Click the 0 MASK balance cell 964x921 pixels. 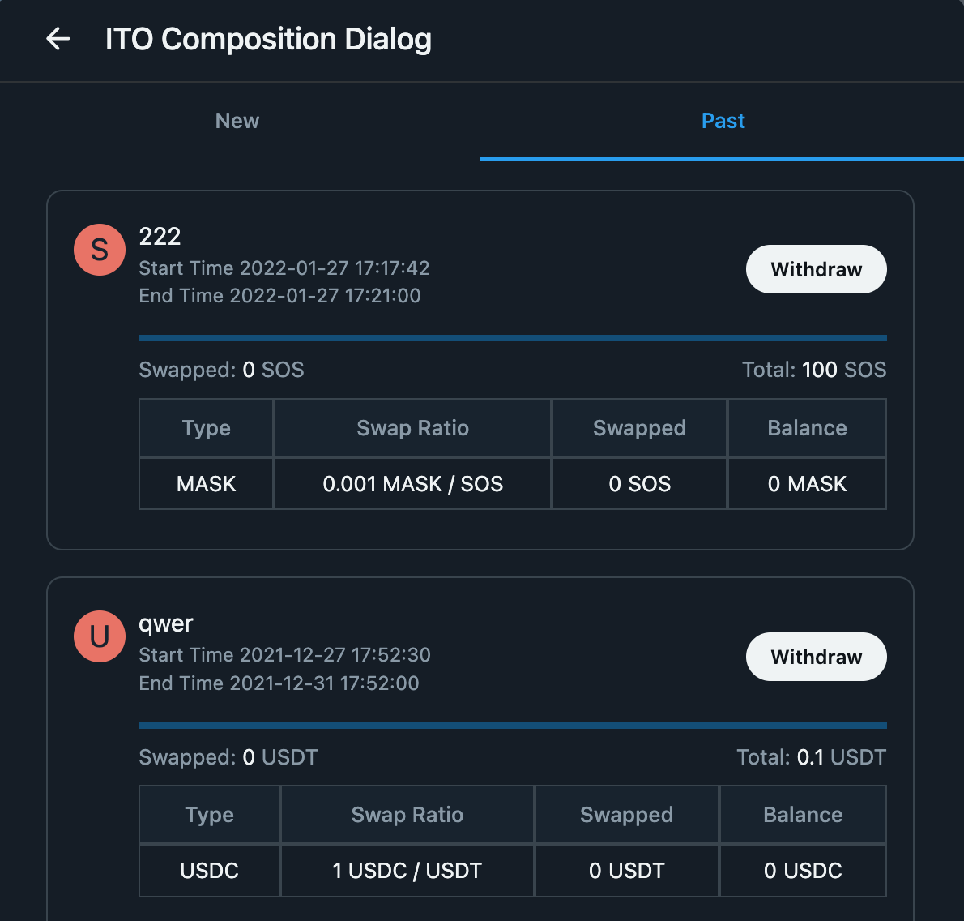807,484
